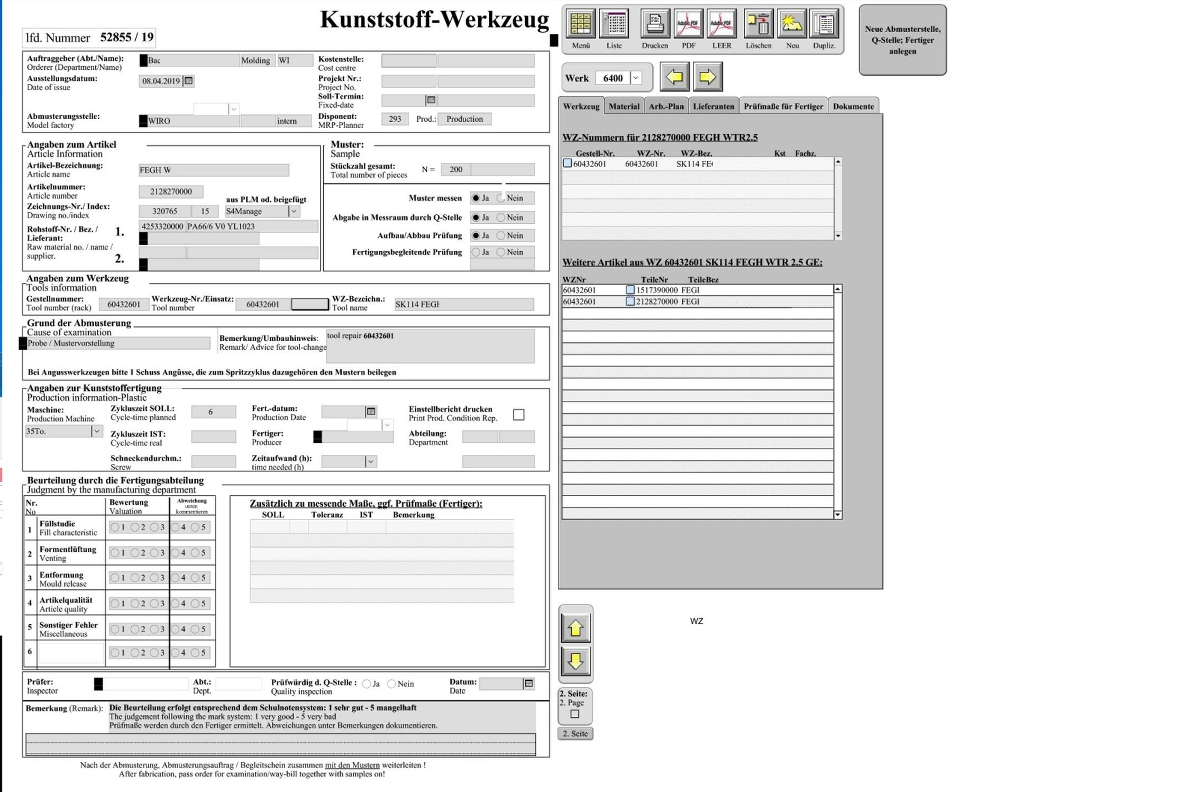The image size is (1188, 792).
Task: Click the Kostenstelle first input field
Action: (x=408, y=61)
